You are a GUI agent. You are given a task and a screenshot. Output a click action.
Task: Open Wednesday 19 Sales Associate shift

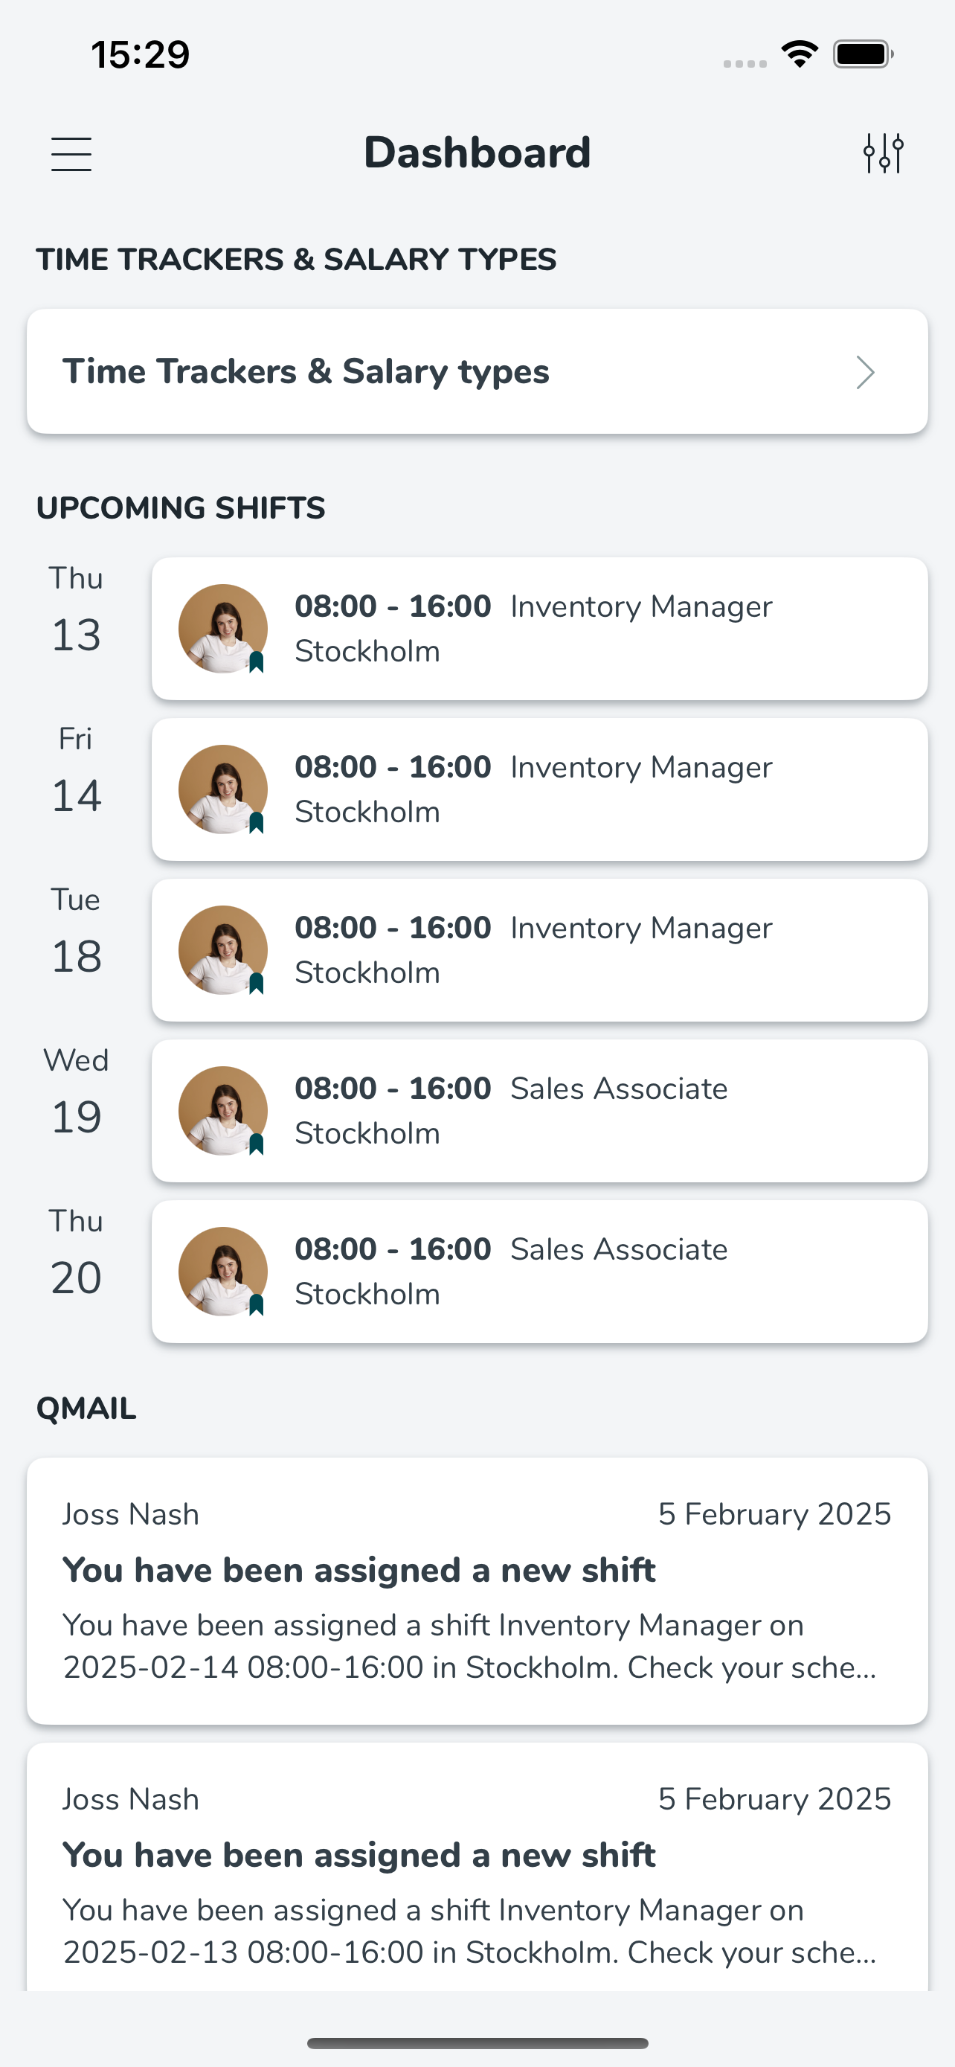pyautogui.click(x=540, y=1111)
